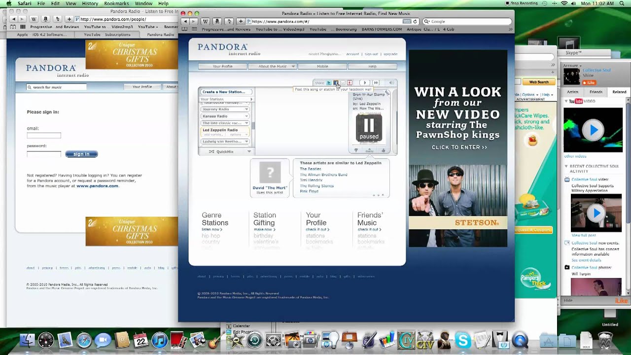Viewport: 631px width, 355px height.
Task: Click the Stetson contest ad banner
Action: pos(457,148)
